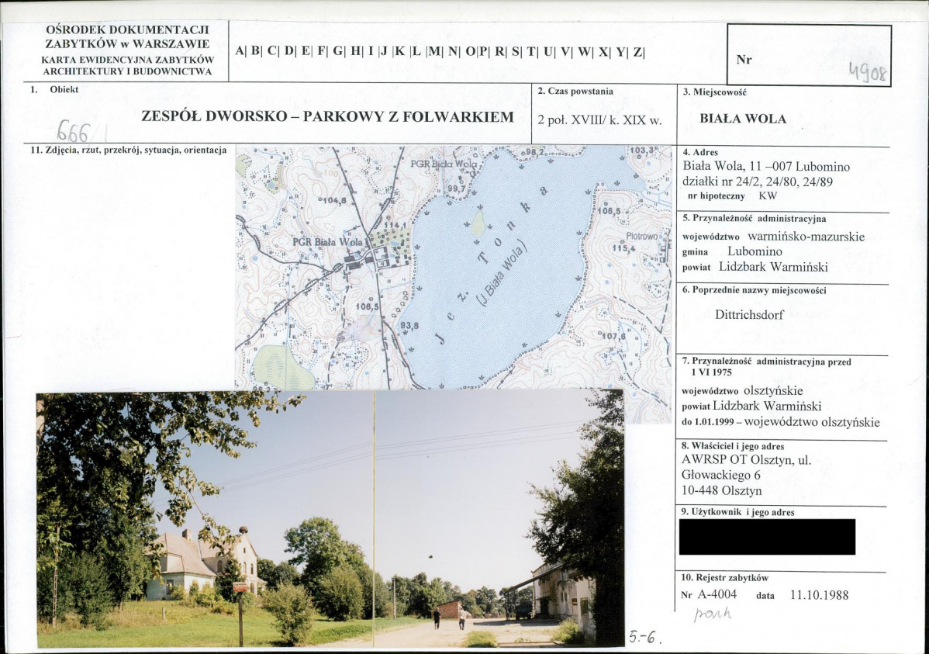Click the text warmińsko-mazurskie
This screenshot has width=929, height=654.
[x=806, y=237]
